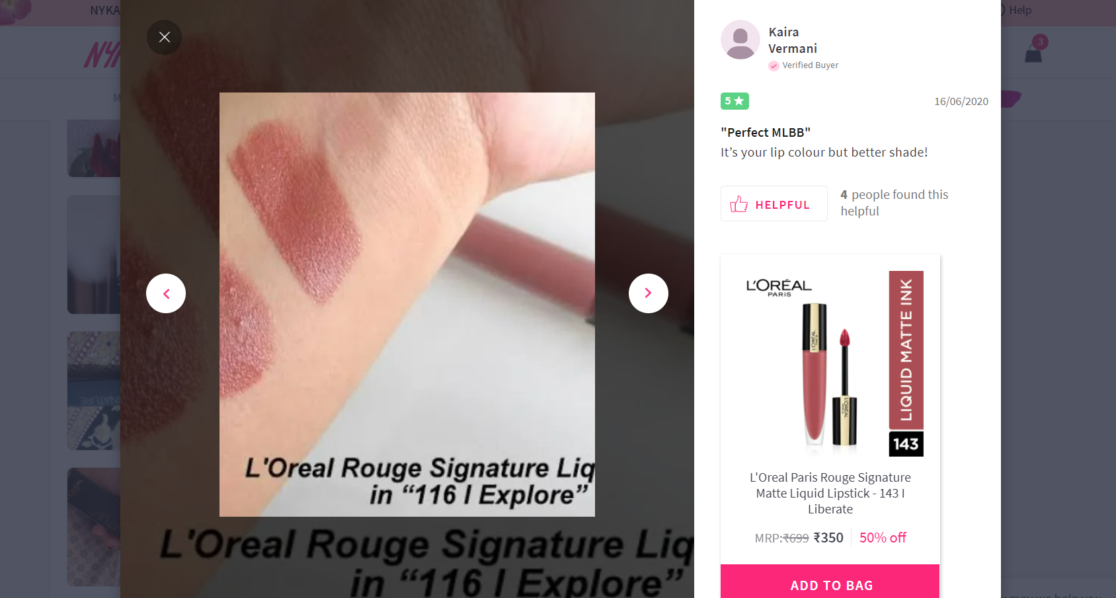
Task: Select the patterned third review thumbnail
Action: pos(94,391)
